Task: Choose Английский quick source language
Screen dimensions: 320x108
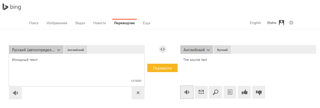Action: (76, 50)
